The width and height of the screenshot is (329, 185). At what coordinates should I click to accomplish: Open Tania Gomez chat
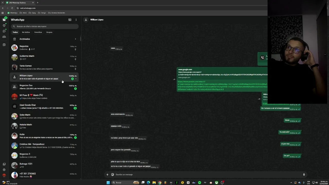pyautogui.click(x=45, y=67)
